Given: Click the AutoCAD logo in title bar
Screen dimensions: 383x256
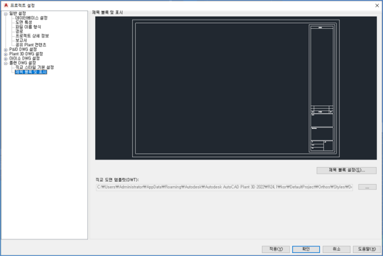Looking at the screenshot, I should 6,6.
